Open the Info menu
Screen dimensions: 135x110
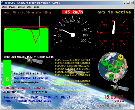coord(29,7)
